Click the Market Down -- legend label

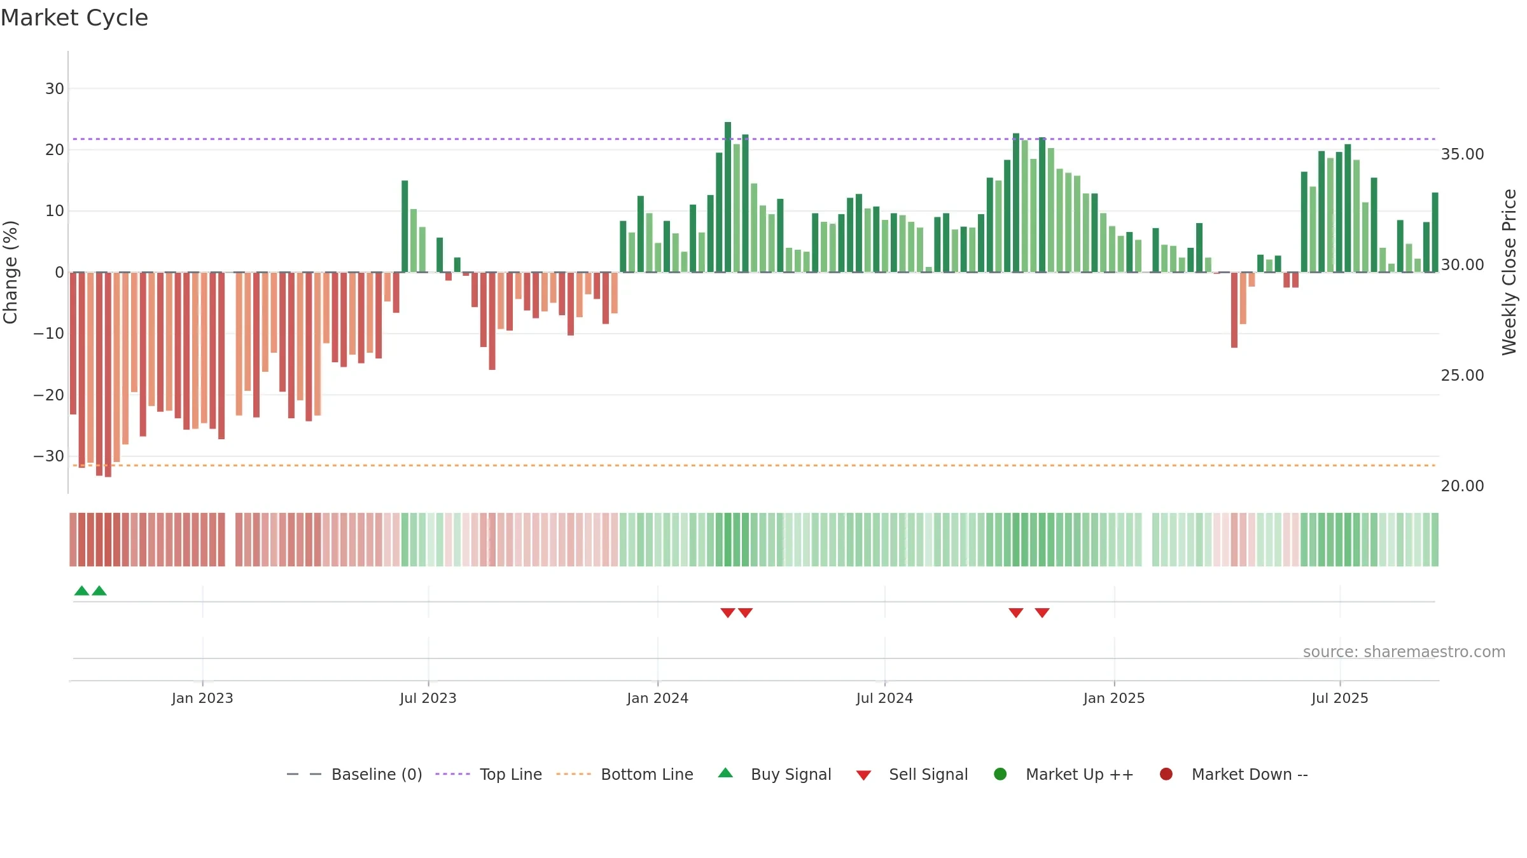coord(1250,774)
